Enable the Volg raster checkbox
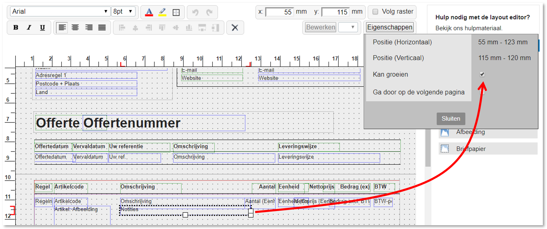The width and height of the screenshot is (547, 229). [375, 12]
